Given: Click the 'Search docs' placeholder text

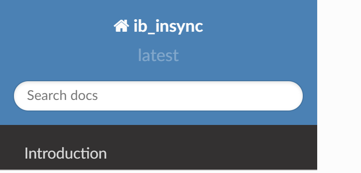Looking at the screenshot, I should [63, 96].
